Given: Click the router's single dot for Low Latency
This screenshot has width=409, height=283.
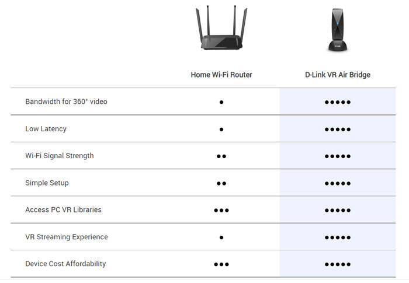Looking at the screenshot, I should click(x=221, y=130).
